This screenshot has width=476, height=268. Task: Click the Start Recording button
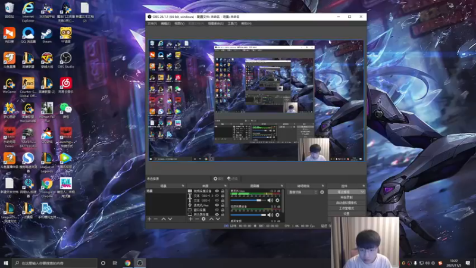[x=346, y=198]
